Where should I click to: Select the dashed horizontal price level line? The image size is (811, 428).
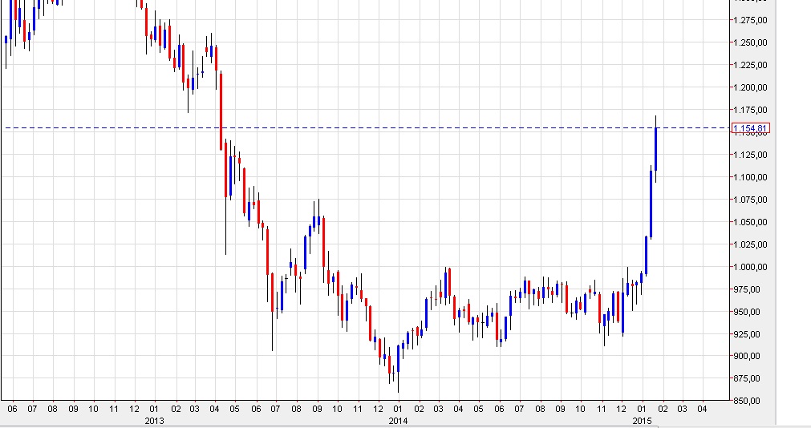[x=481, y=127]
